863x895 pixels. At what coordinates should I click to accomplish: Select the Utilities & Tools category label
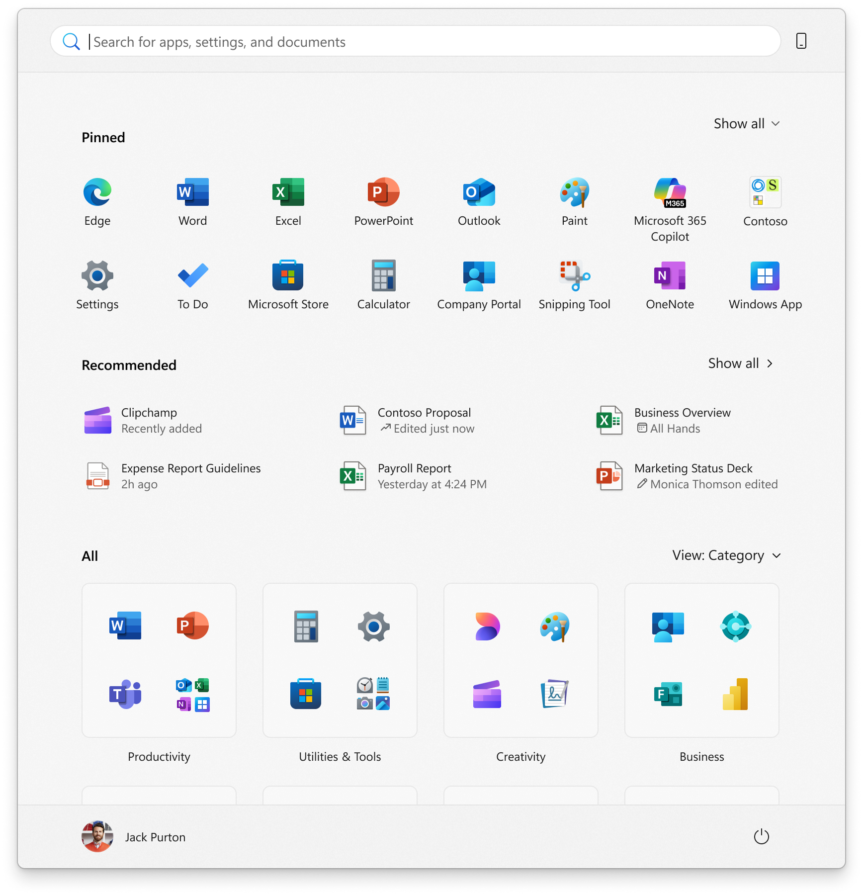pos(340,757)
